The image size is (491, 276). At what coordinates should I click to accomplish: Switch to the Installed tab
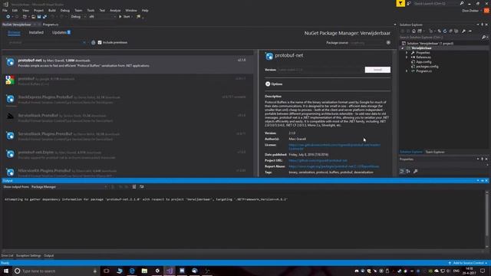pos(36,32)
